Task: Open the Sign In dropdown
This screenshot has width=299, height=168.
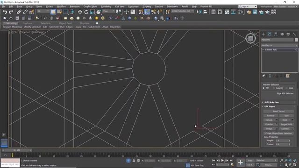Action: click(248, 7)
